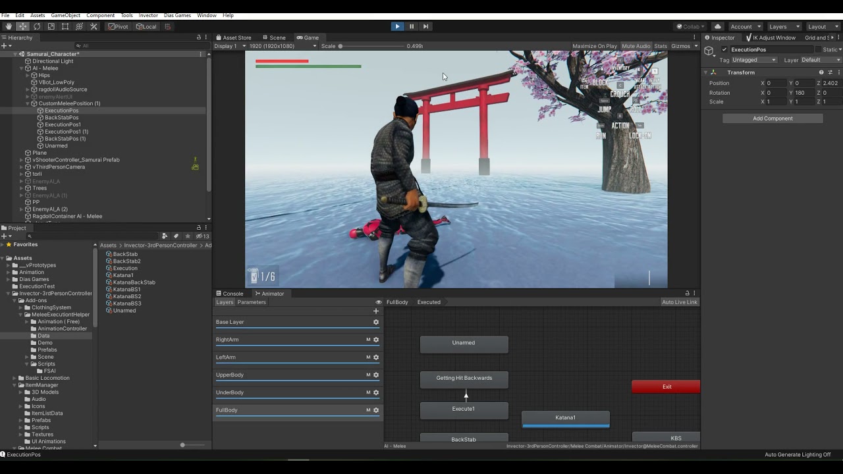The width and height of the screenshot is (843, 474).
Task: Open the Layers dropdown
Action: (784, 26)
